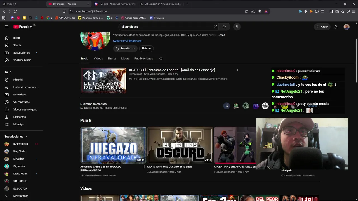Click the Unirme membership button
The width and height of the screenshot is (358, 201).
click(146, 49)
